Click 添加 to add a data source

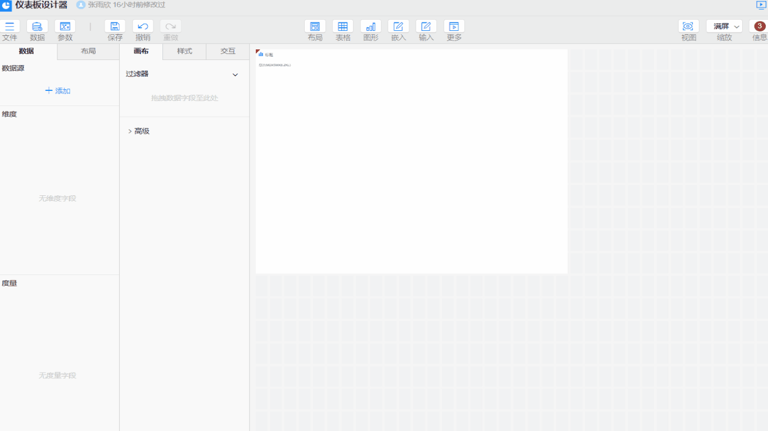coord(57,91)
